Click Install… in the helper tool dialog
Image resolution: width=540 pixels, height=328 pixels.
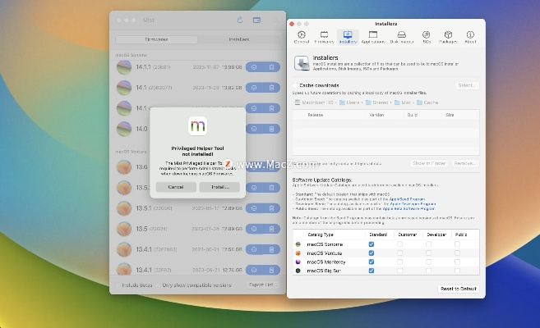coord(219,187)
